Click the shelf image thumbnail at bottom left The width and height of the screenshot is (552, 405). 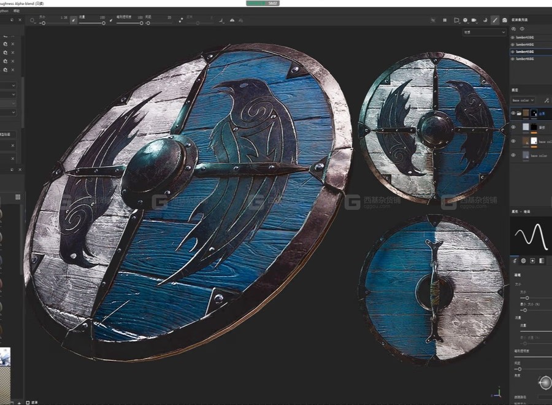point(5,357)
